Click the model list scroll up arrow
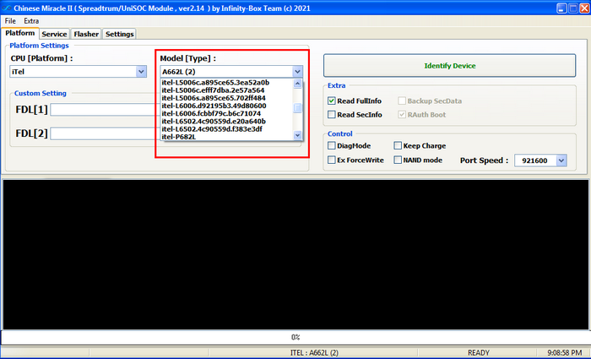Screen dimensions: 591x359 [x=297, y=84]
